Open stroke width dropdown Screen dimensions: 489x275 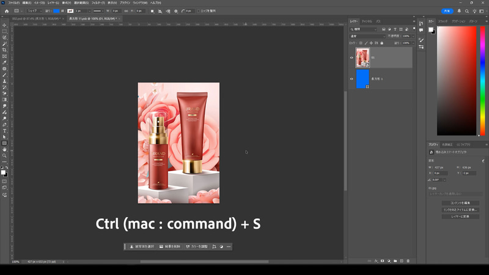[x=89, y=11]
